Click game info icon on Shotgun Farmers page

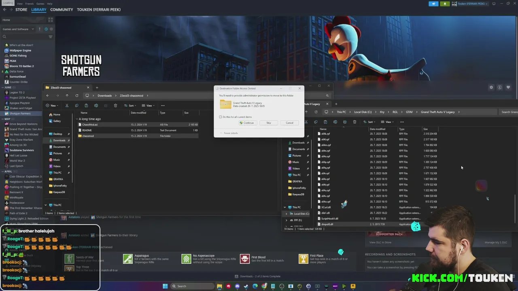[500, 87]
